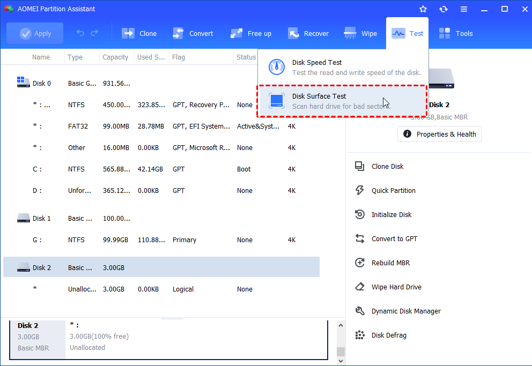532x366 pixels.
Task: Sort by the Capacity column header
Action: point(115,57)
